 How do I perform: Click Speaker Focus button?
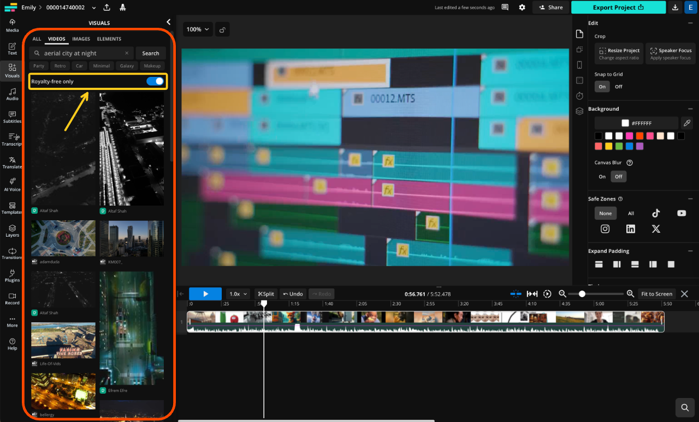pos(671,53)
